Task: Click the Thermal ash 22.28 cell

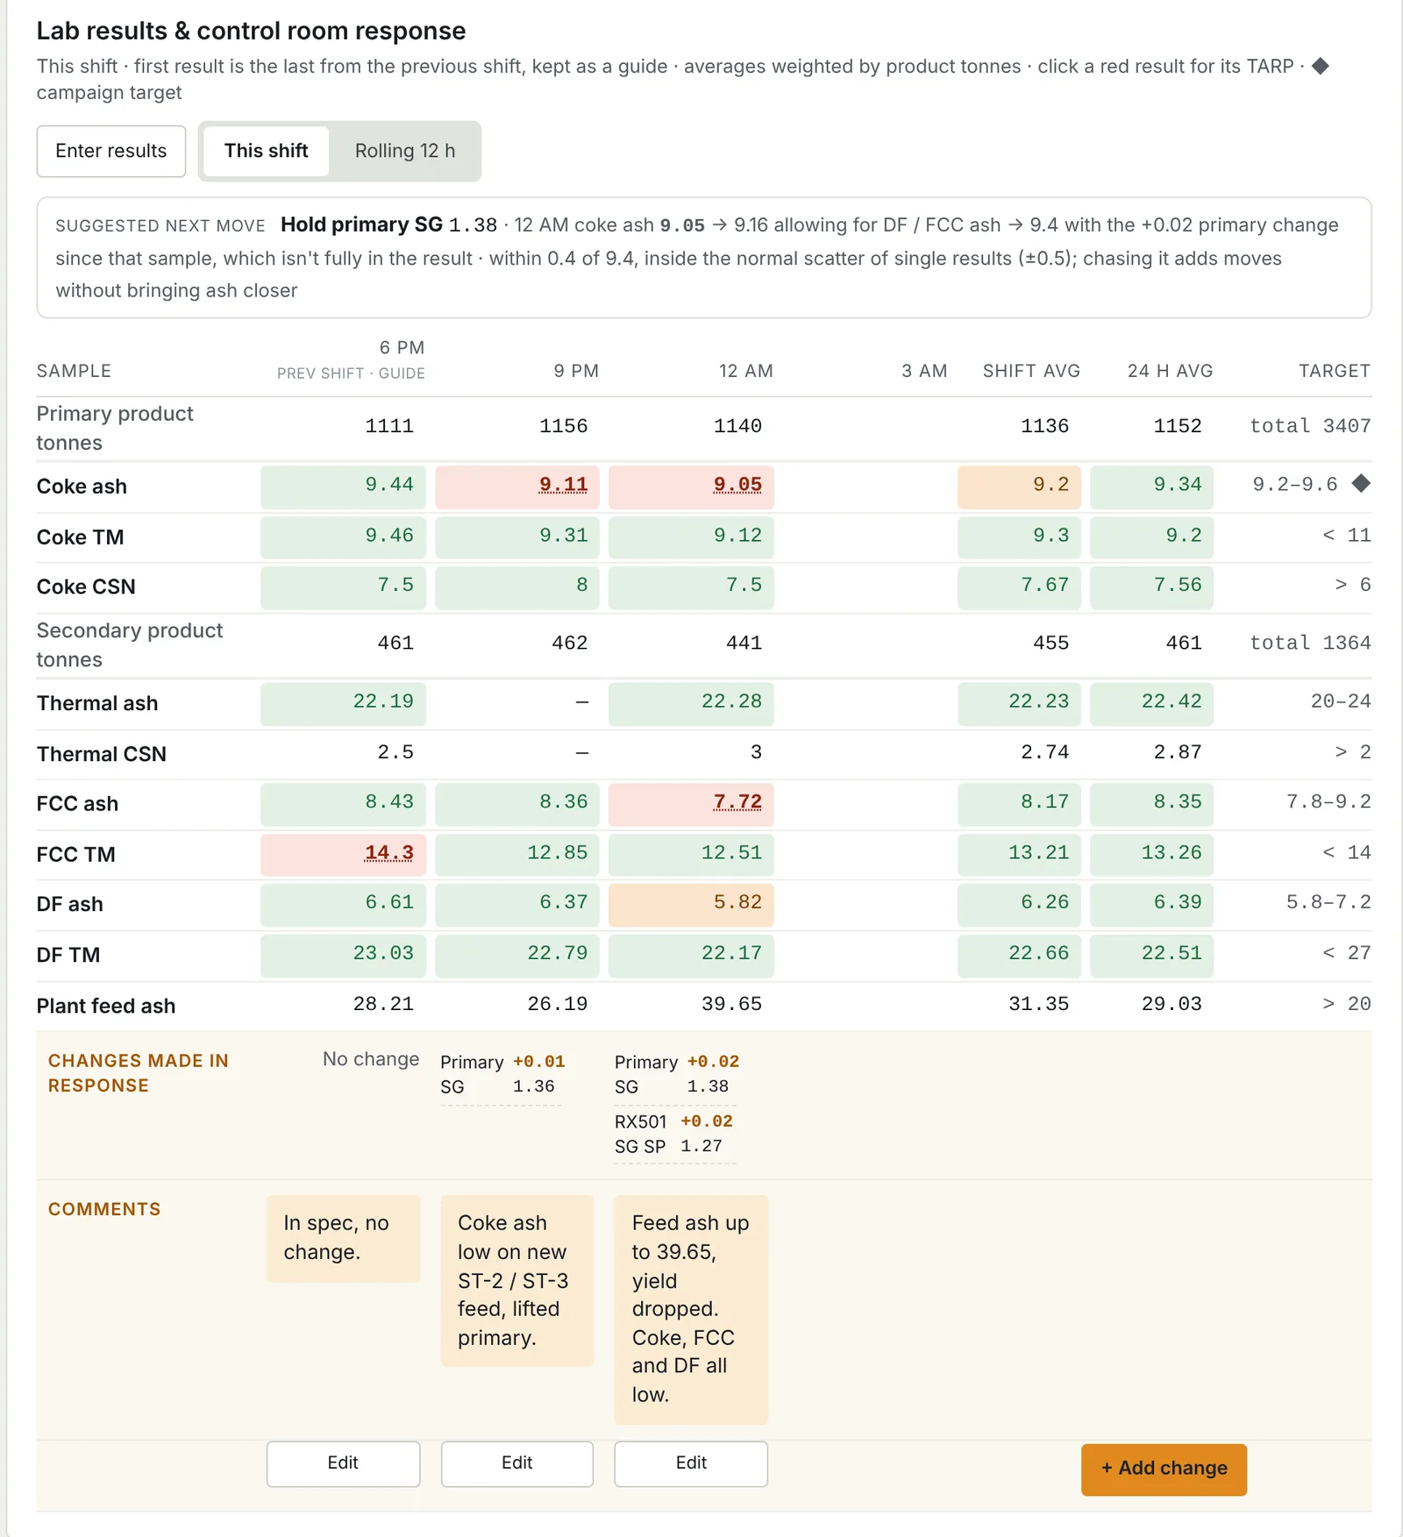Action: pyautogui.click(x=691, y=702)
